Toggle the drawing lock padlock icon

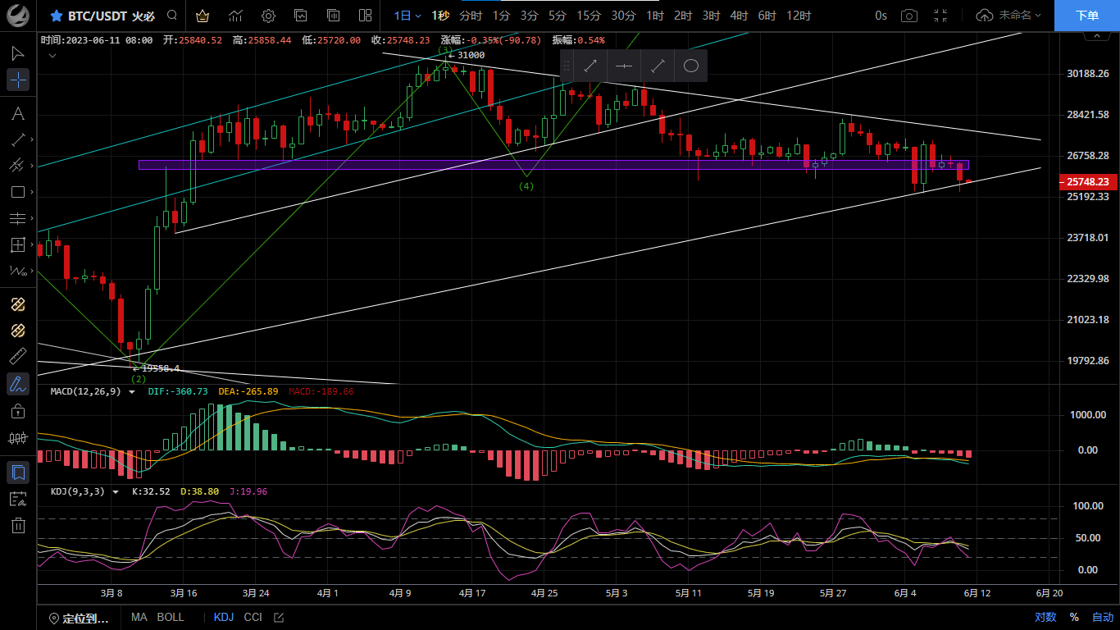coord(18,410)
